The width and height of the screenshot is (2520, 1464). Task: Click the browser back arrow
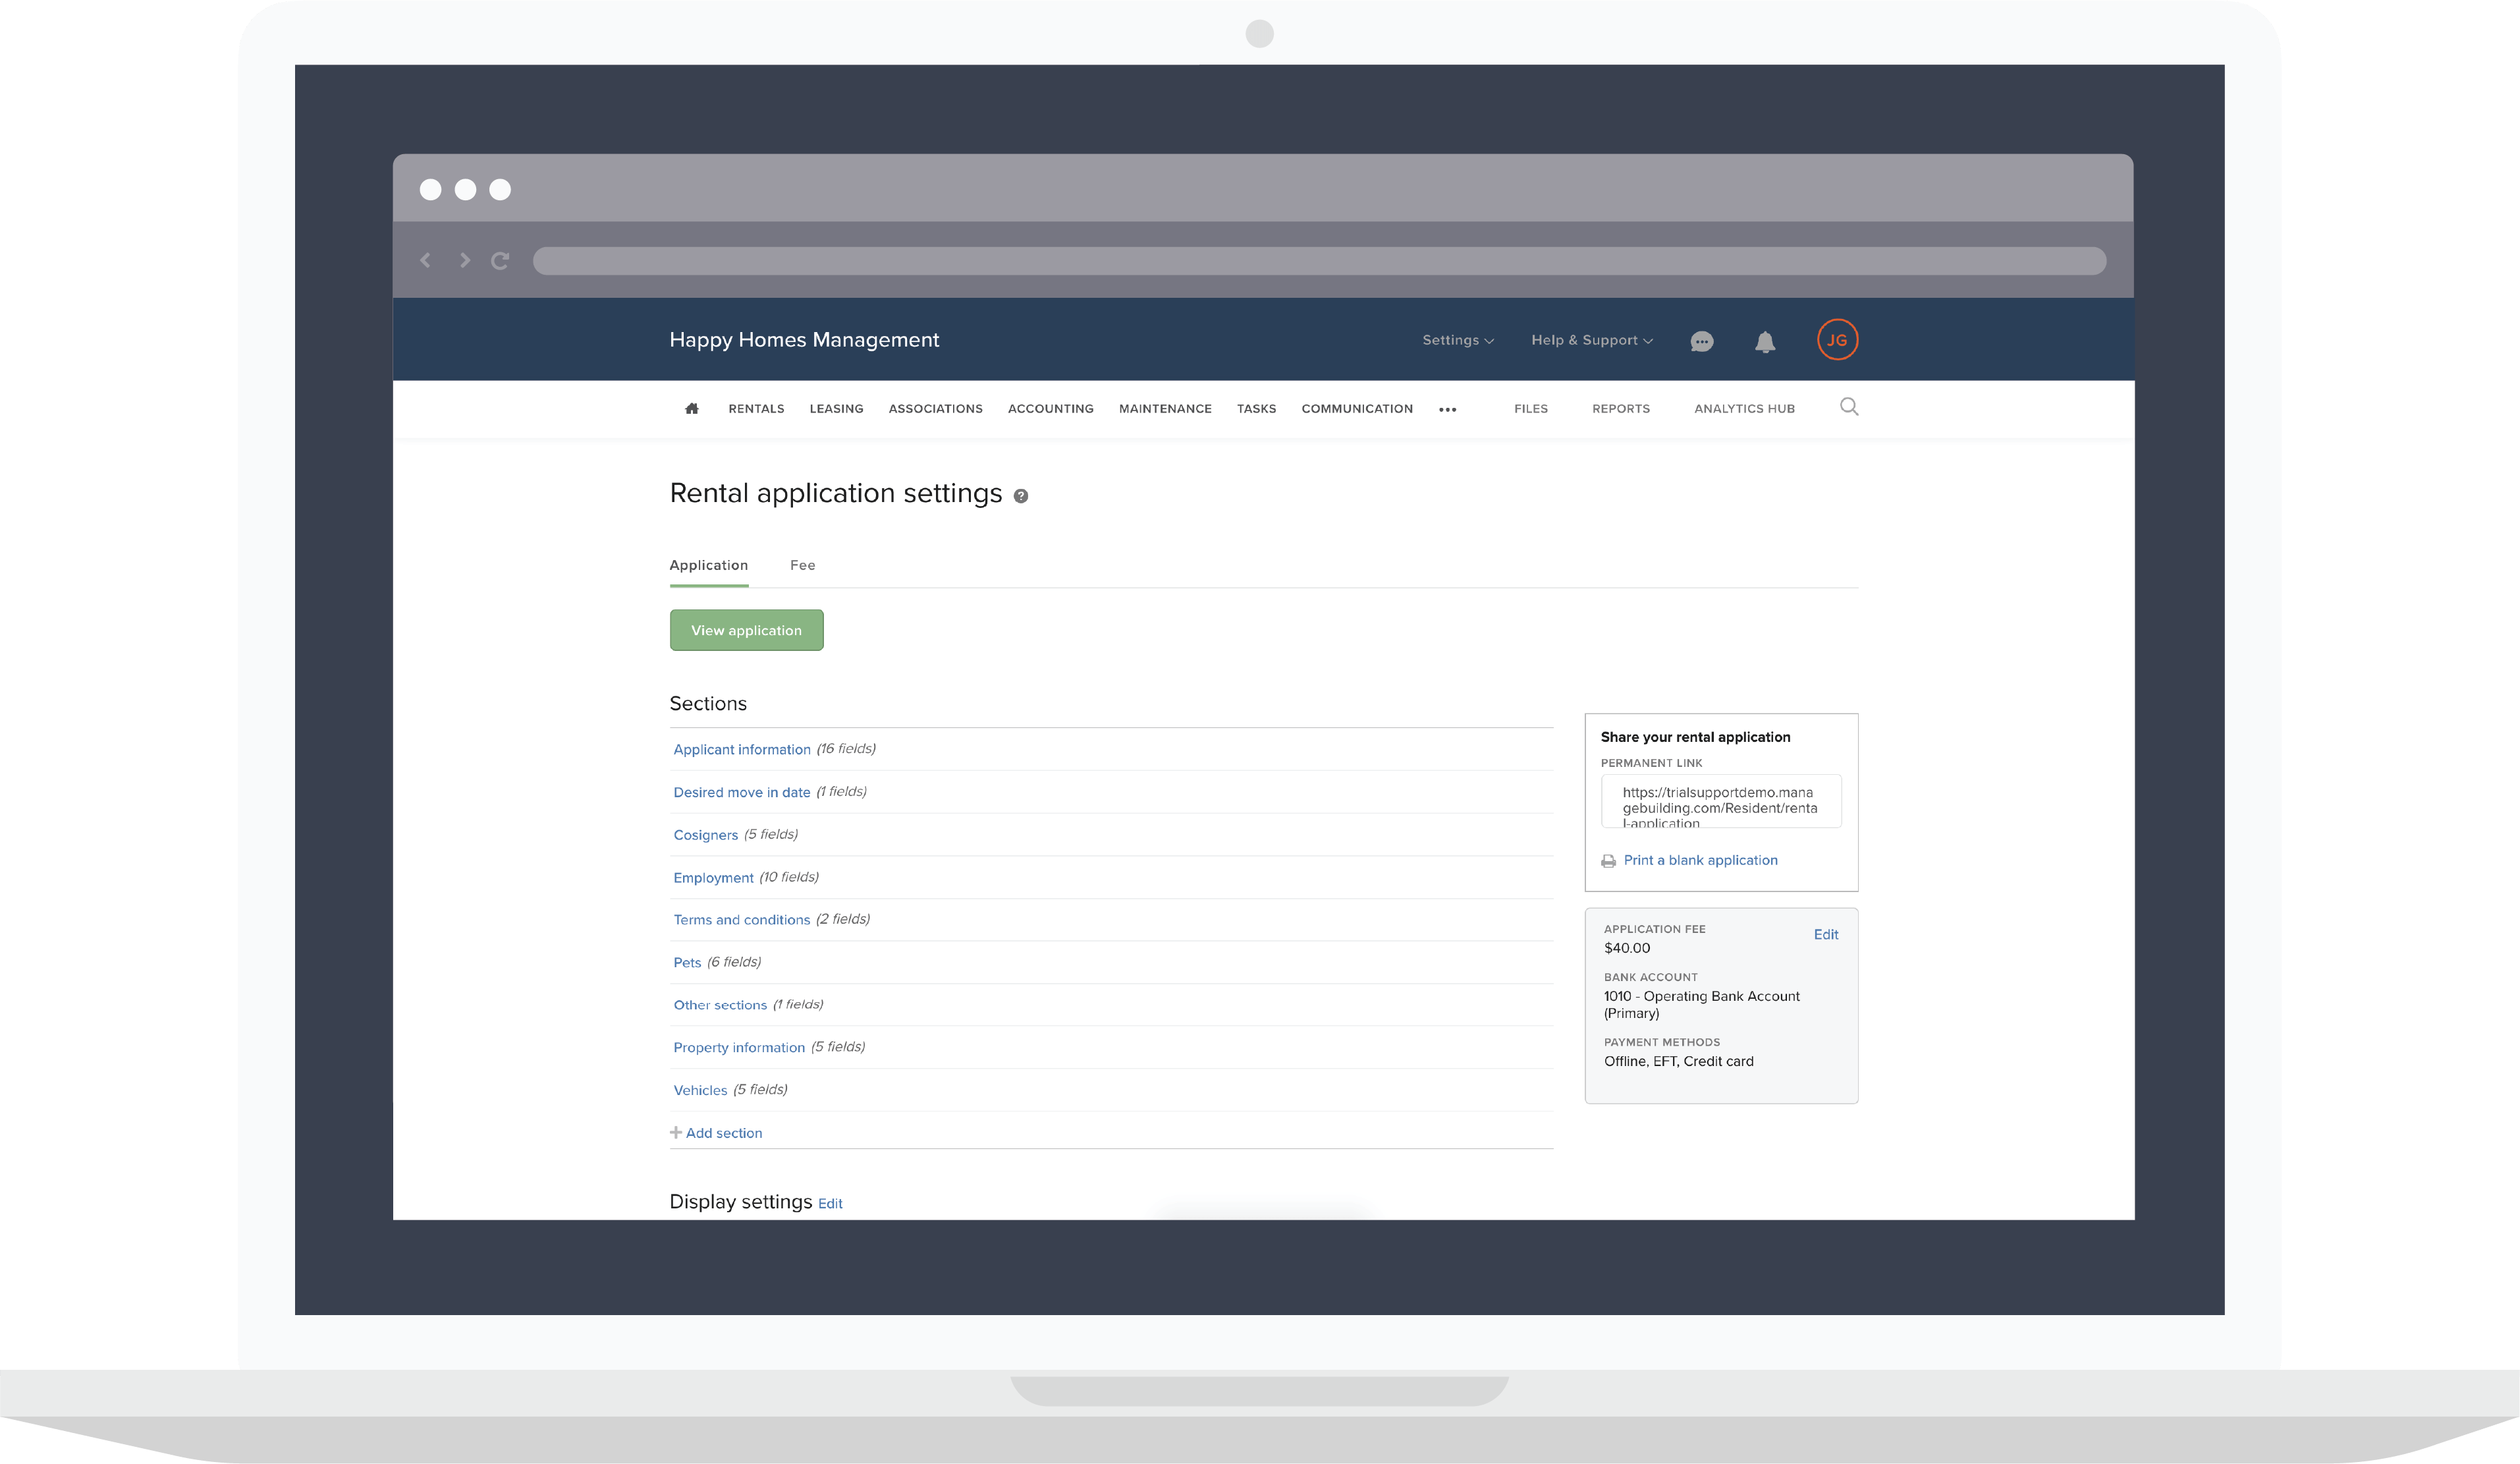click(x=426, y=260)
